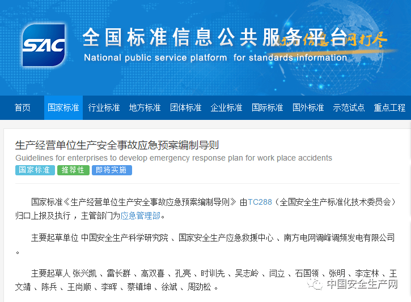
Task: Open 企业标准 navigation item
Action: (x=226, y=107)
